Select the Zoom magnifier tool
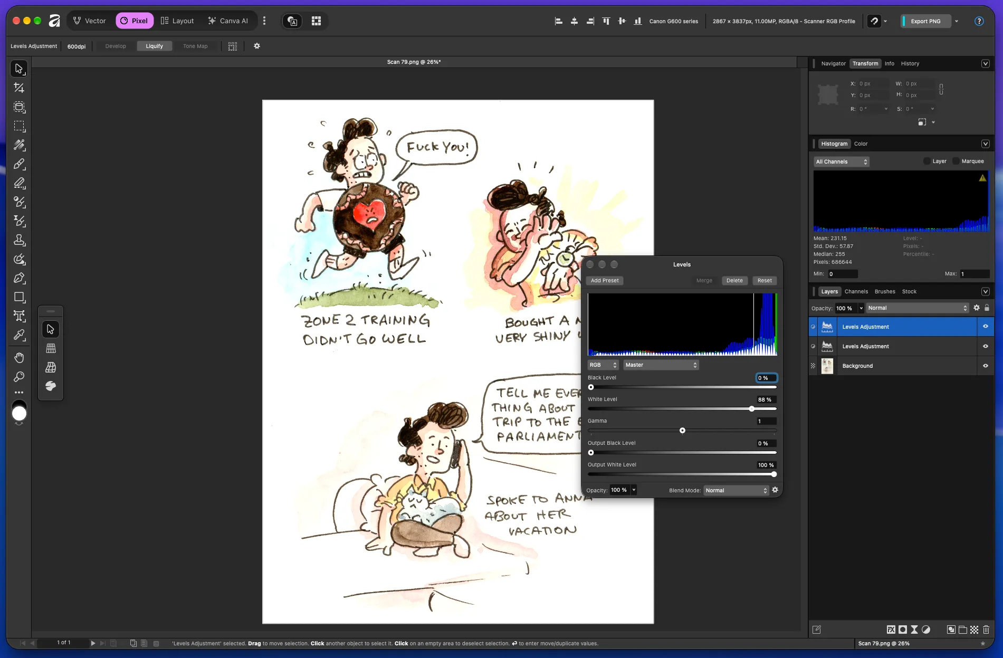This screenshot has height=658, width=1003. [19, 377]
